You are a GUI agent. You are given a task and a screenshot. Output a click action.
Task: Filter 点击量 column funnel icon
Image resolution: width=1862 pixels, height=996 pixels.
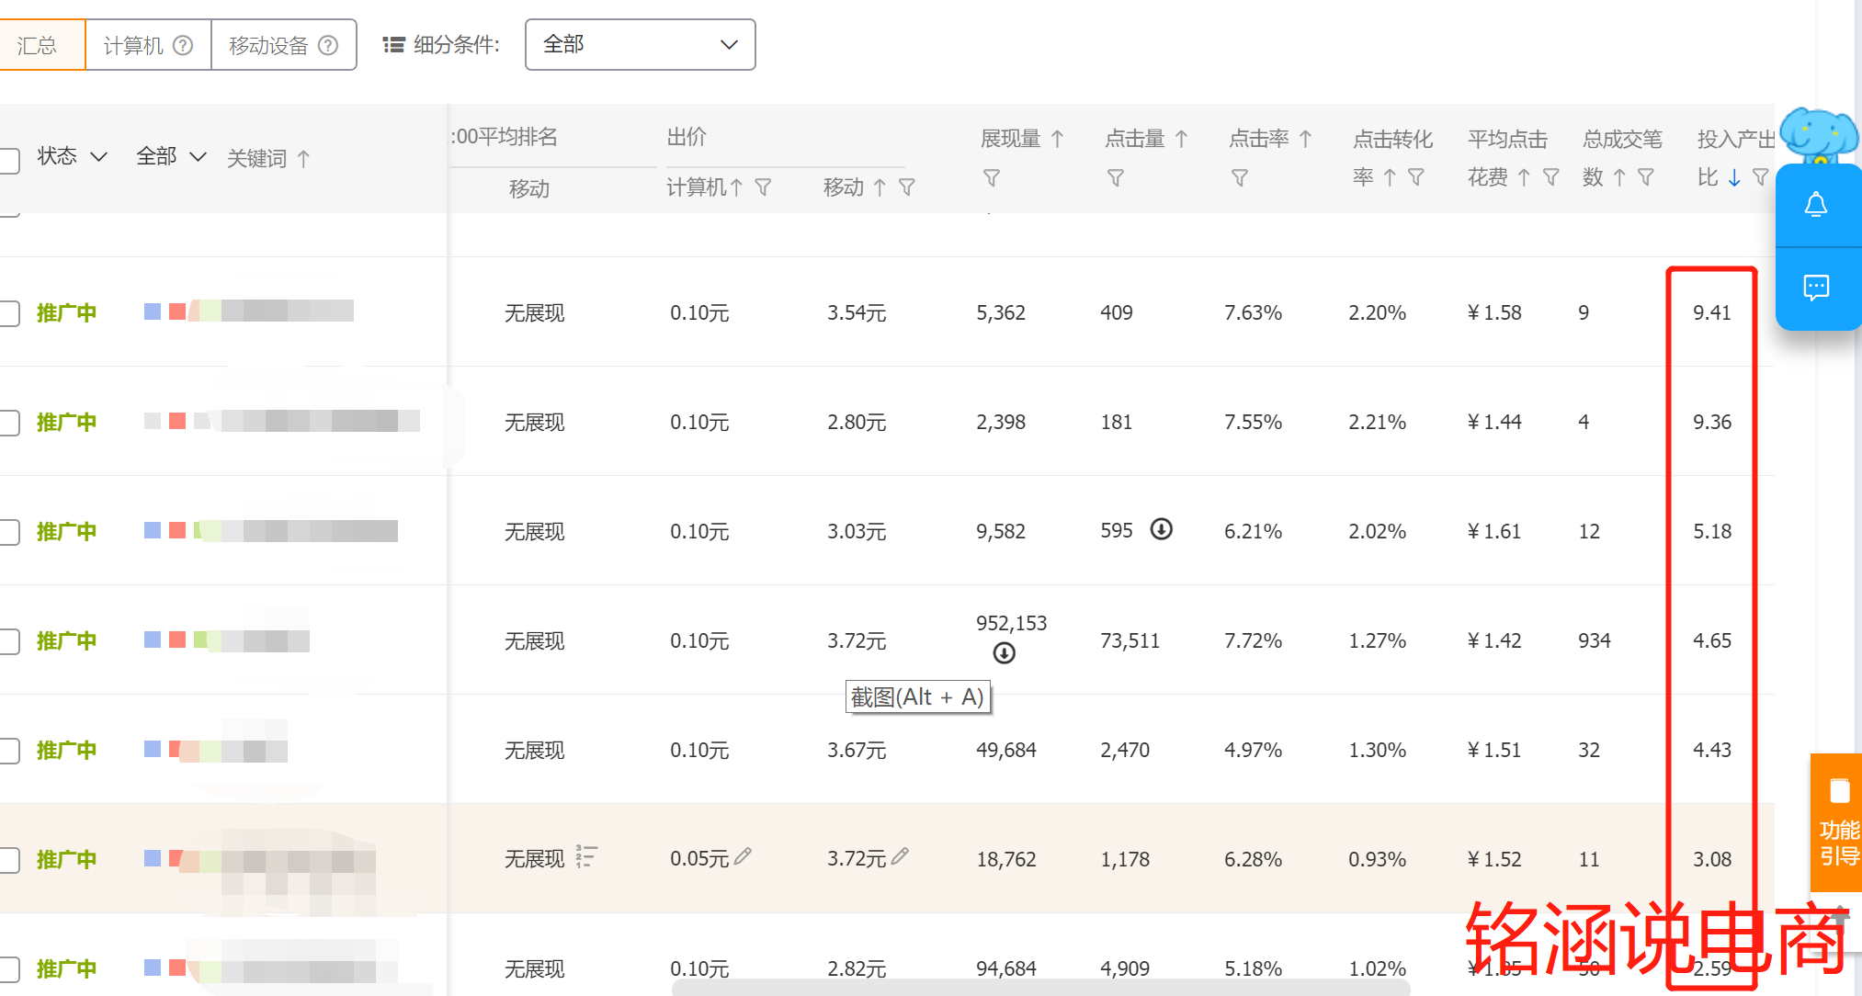[1115, 177]
